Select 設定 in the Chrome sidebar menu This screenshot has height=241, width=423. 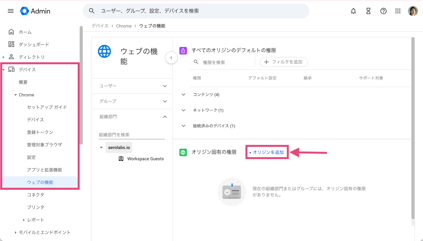point(31,157)
